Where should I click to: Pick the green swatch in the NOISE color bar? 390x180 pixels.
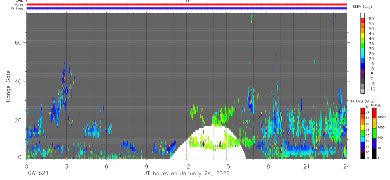(374, 133)
